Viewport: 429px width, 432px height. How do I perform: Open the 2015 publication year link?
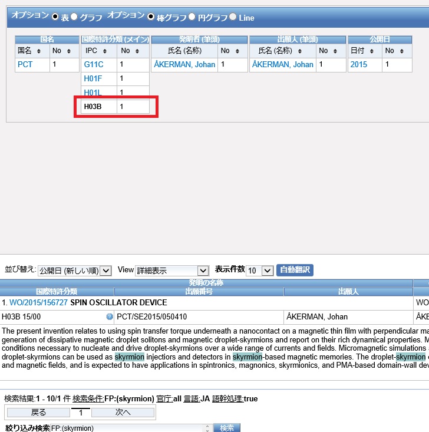point(358,64)
